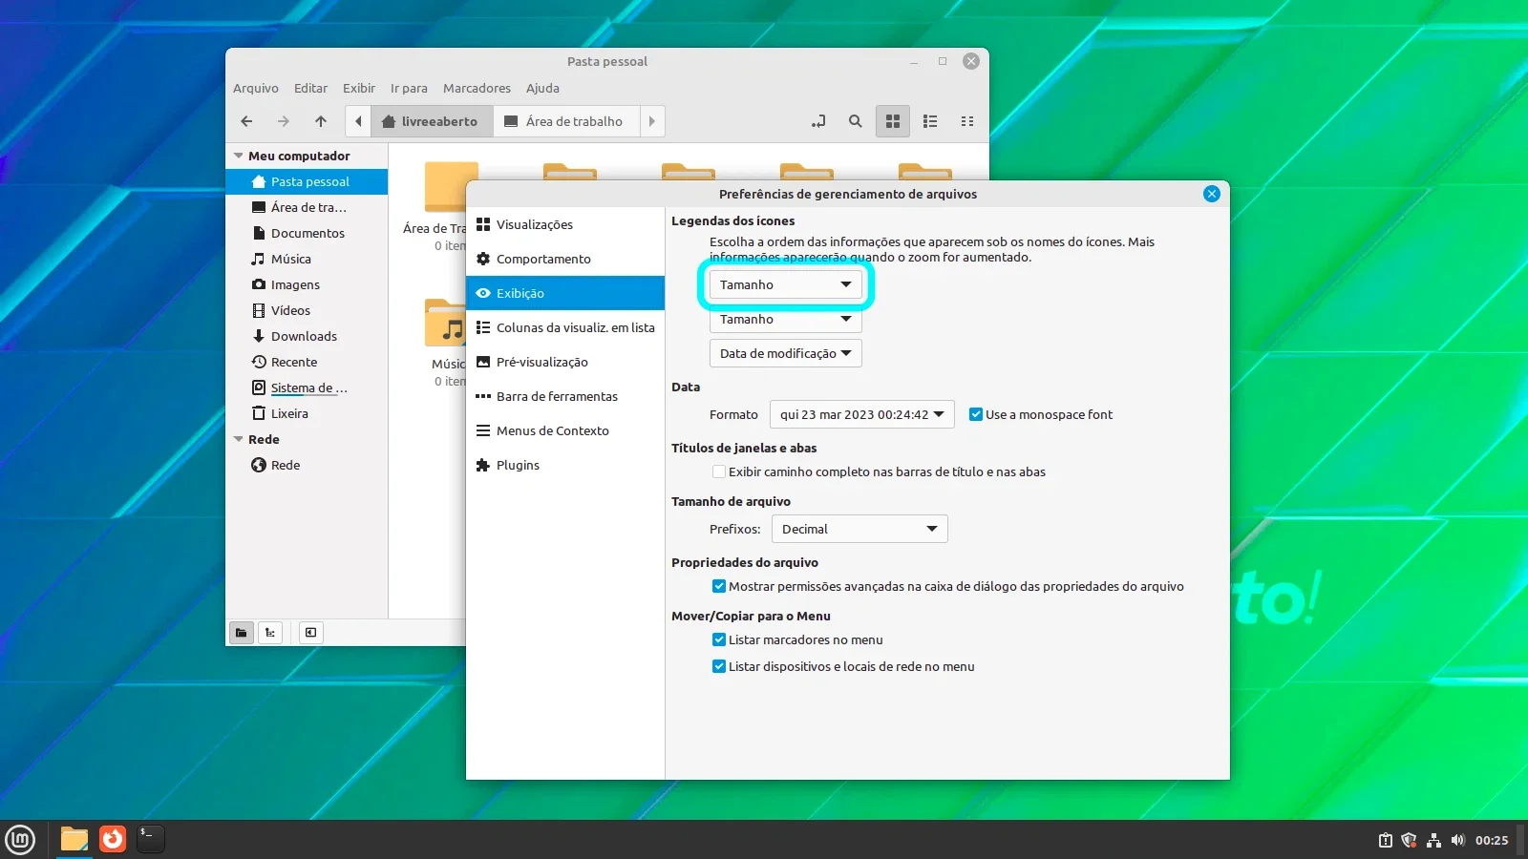
Task: Toggle location entry icon in toolbar
Action: tap(818, 121)
